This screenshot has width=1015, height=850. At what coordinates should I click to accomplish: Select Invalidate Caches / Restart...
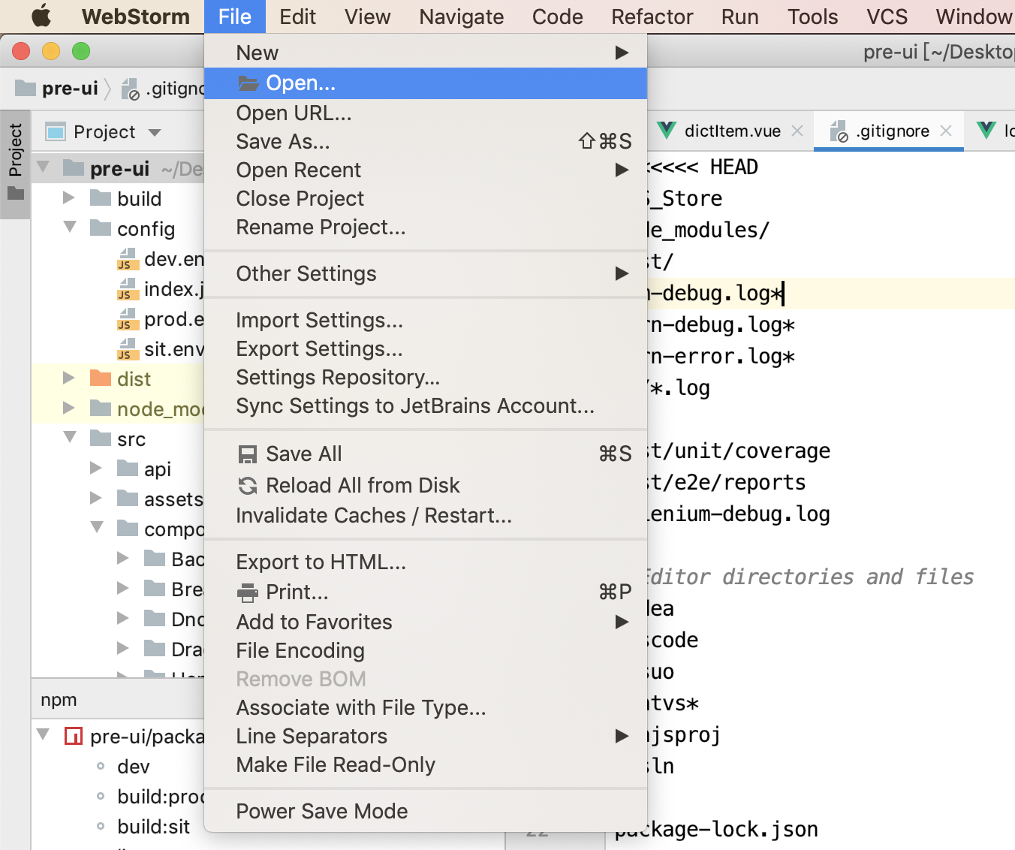point(425,515)
